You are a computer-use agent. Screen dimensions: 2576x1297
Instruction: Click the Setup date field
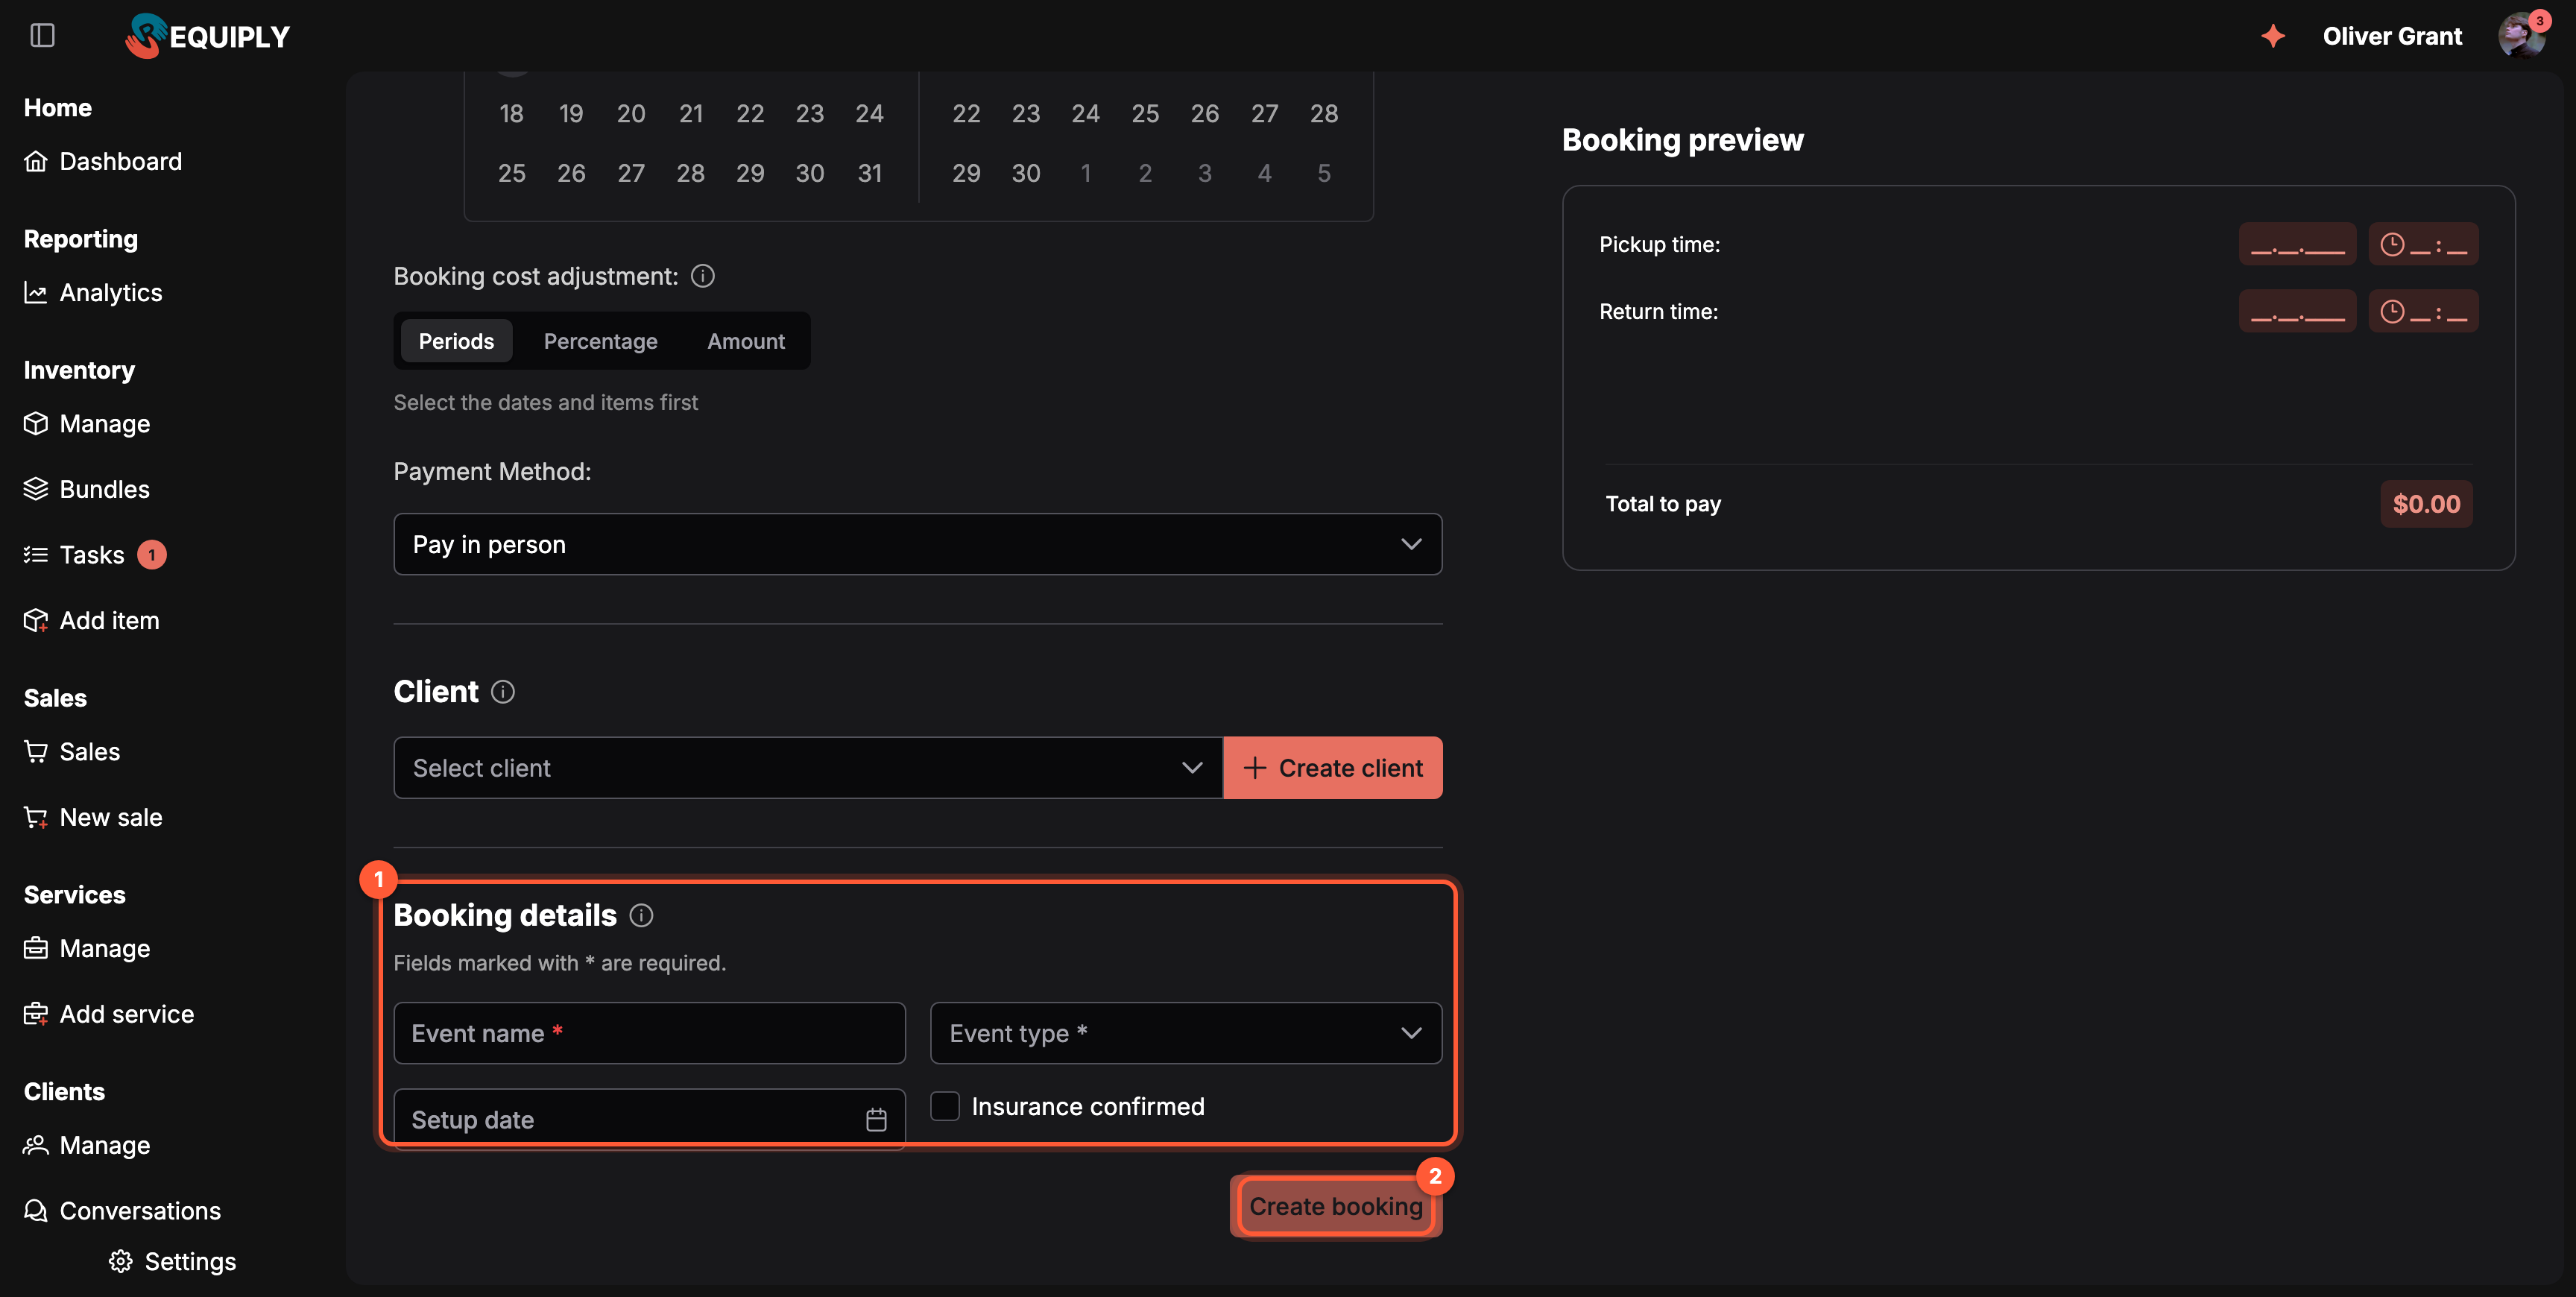click(x=650, y=1119)
